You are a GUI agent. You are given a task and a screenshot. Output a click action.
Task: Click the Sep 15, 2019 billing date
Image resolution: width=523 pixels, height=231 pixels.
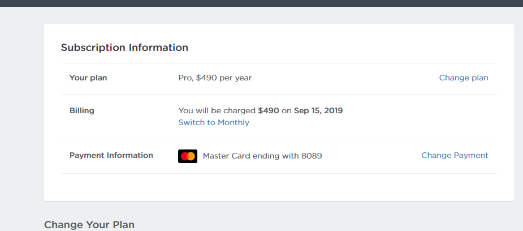coord(318,111)
